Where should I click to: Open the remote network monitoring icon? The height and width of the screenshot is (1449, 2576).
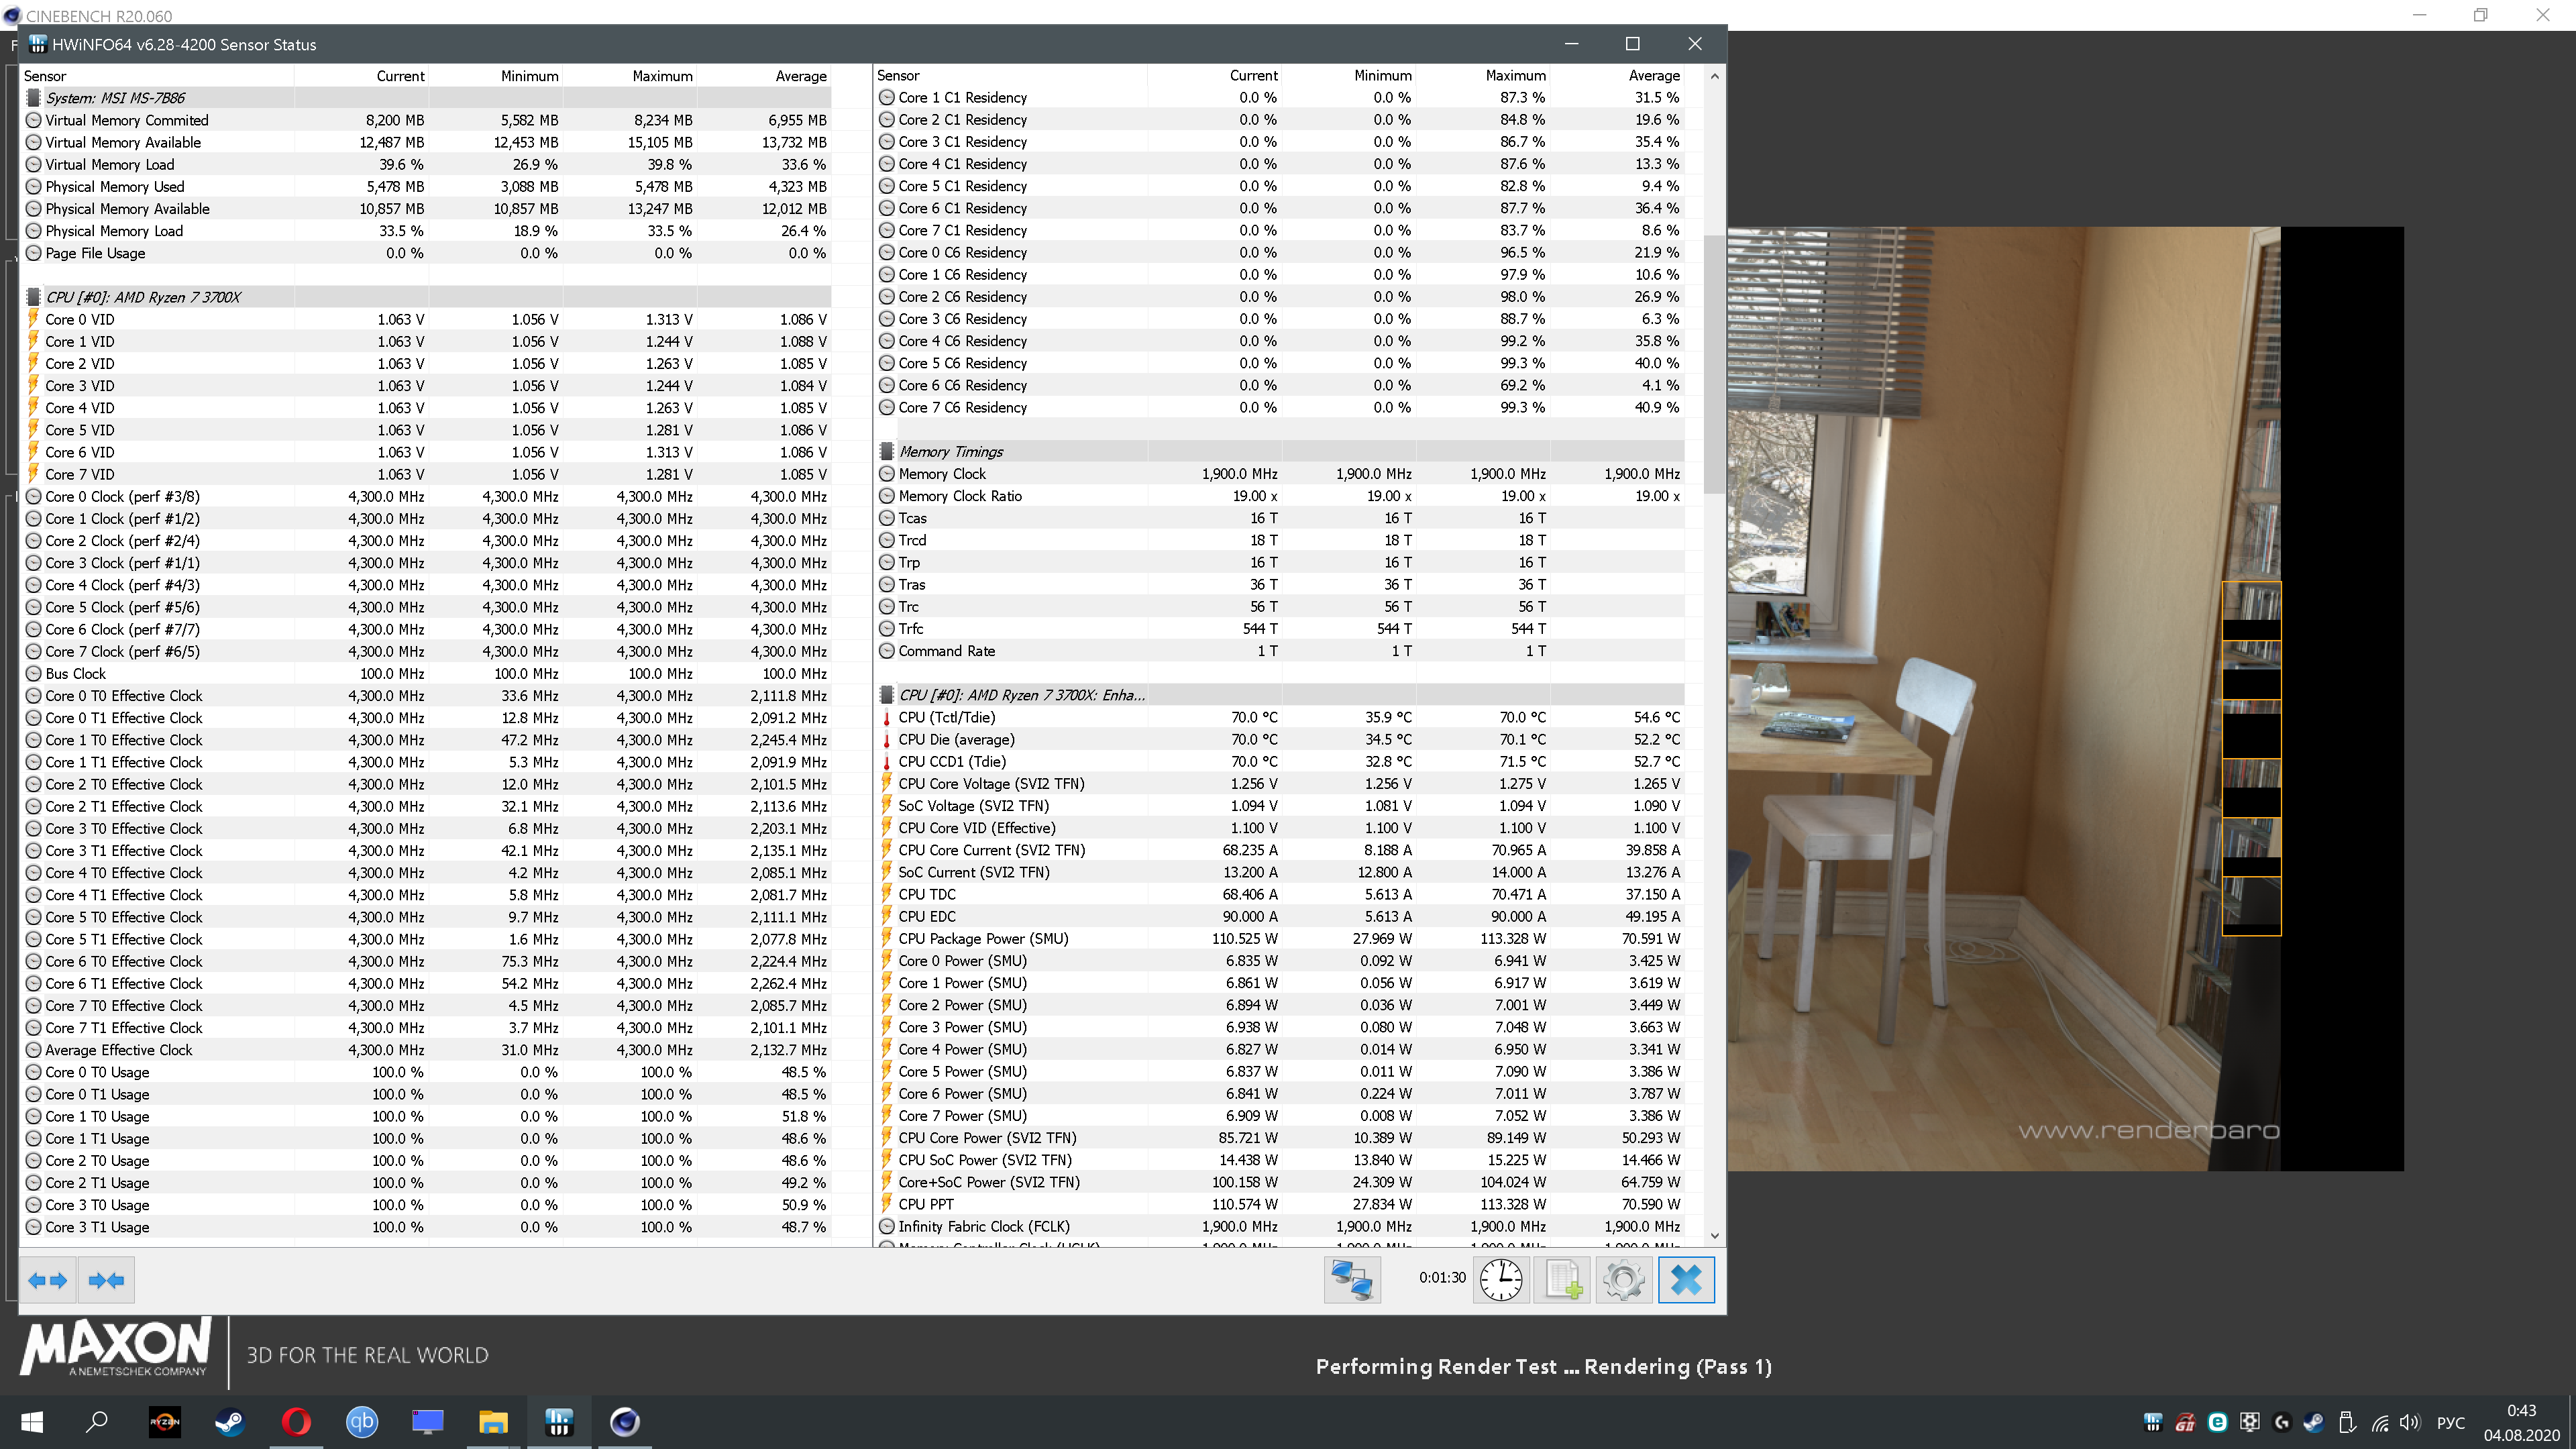tap(1352, 1280)
